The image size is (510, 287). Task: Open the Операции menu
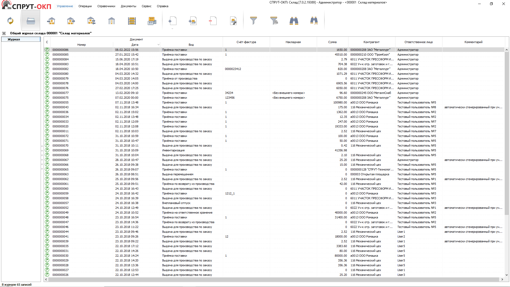pos(85,6)
